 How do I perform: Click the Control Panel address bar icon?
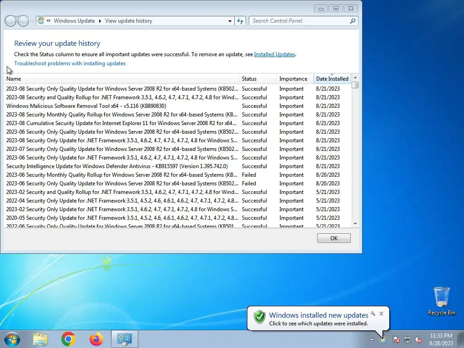coord(41,20)
